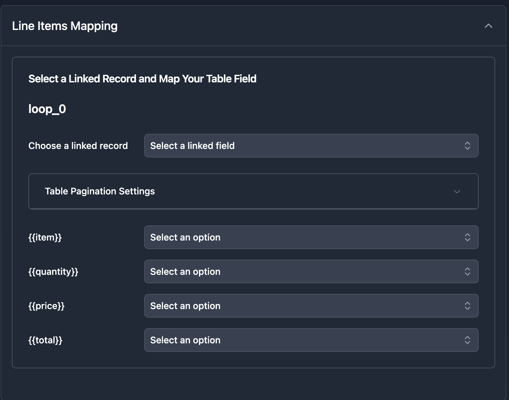Click the {{item}} placeholder label
The width and height of the screenshot is (509, 400).
[45, 237]
